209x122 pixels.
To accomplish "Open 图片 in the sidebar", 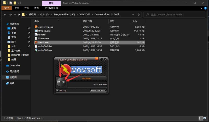I will click(x=14, y=42).
